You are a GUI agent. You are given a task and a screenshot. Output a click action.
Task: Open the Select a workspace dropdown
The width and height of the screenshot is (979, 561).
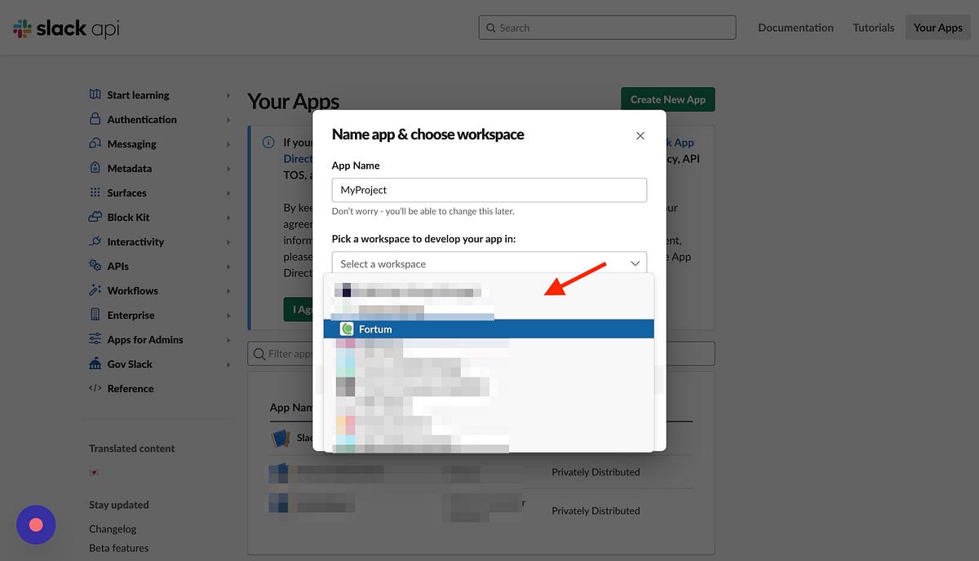click(x=489, y=263)
